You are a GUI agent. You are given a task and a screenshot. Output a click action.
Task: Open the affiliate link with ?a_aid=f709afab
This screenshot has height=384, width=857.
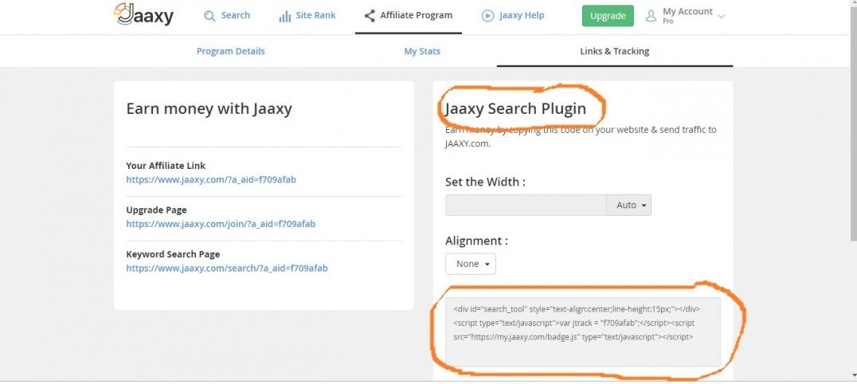pos(211,179)
